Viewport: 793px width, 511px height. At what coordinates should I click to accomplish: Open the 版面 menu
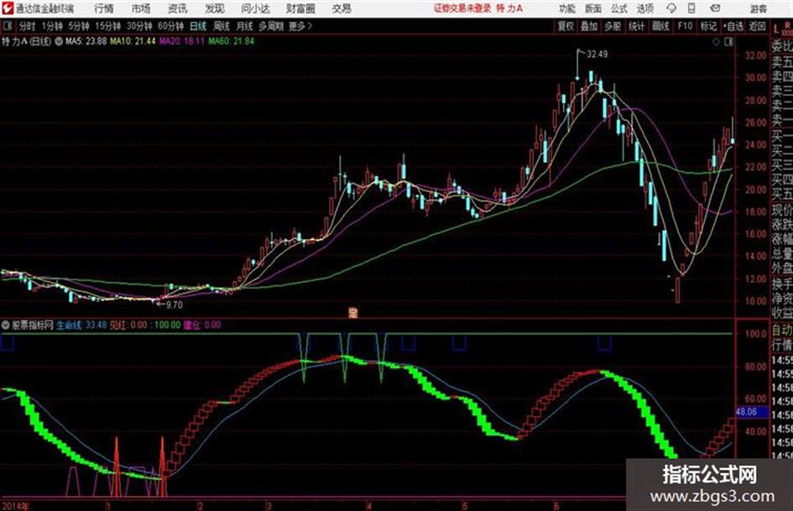593,8
